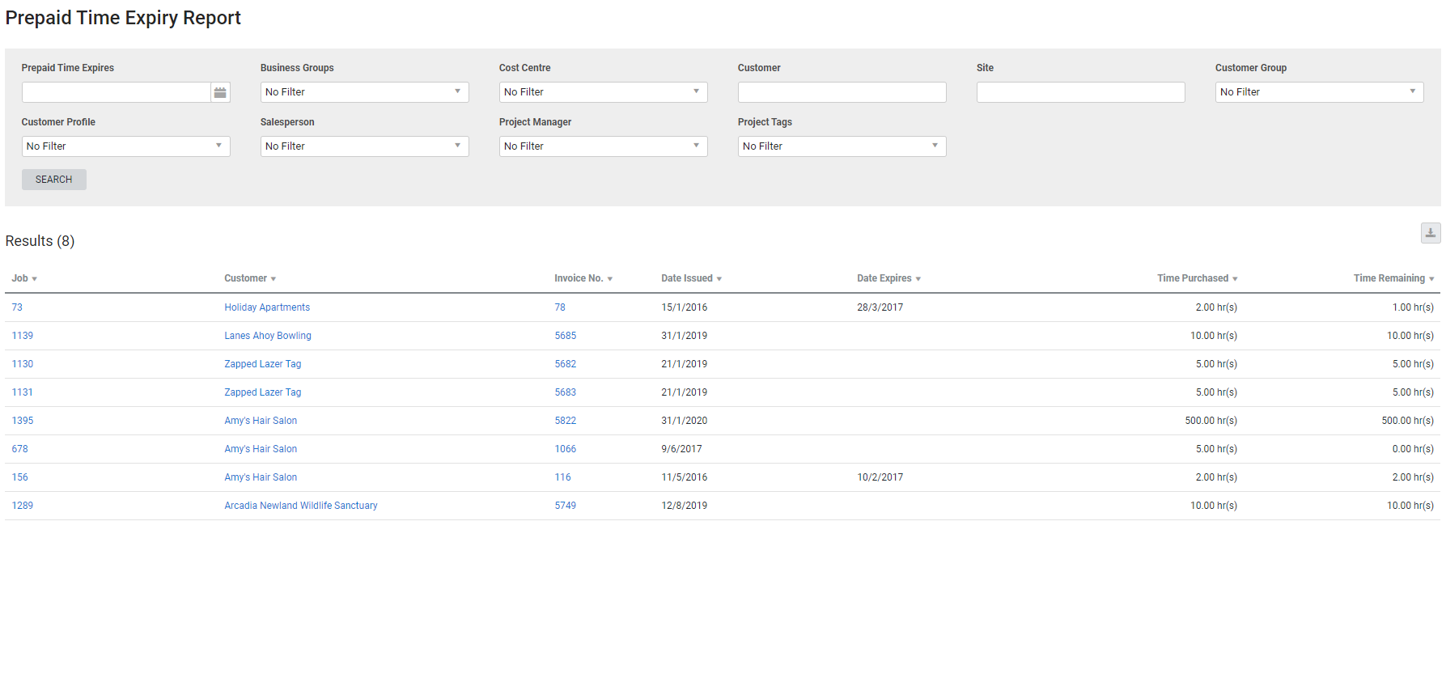Screen dimensions: 1446x678
Task: Open Amy's Hair Salon for job 156
Action: point(261,477)
